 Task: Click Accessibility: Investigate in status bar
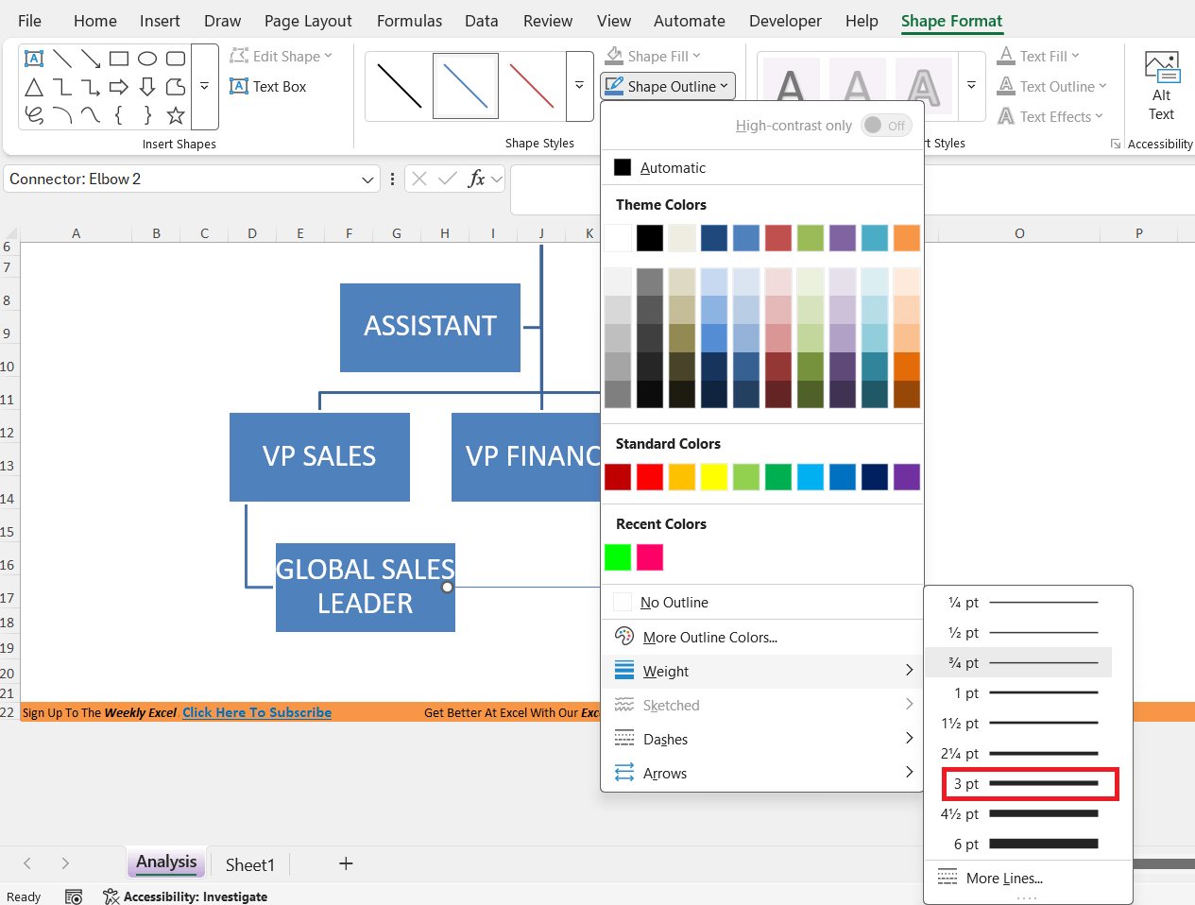[185, 896]
